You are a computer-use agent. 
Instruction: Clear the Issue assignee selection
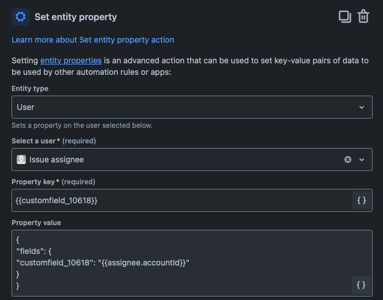pos(348,160)
